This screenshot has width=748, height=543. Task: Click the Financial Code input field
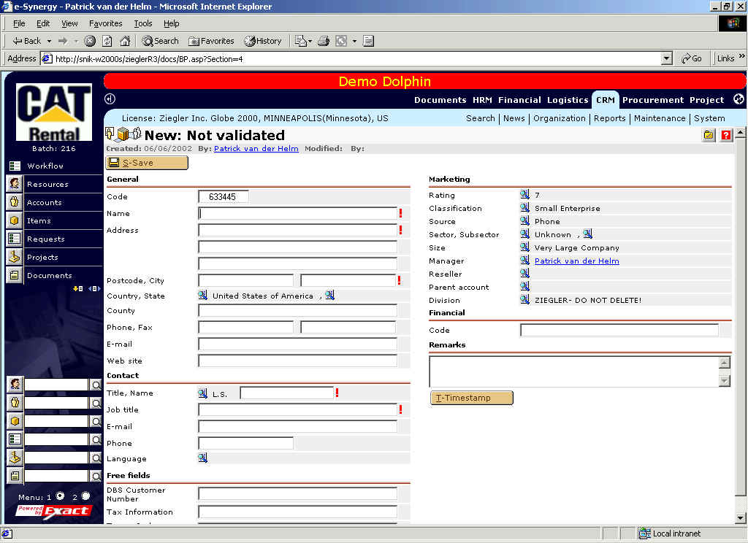click(619, 330)
